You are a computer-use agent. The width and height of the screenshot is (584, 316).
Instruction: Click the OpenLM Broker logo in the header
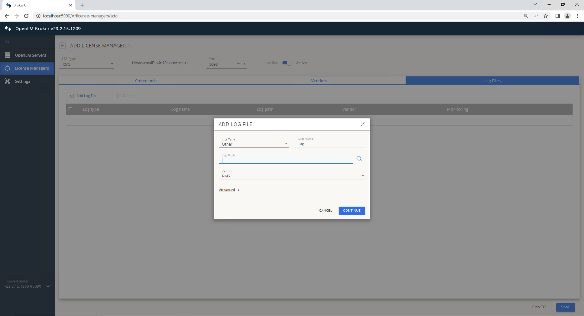[x=8, y=28]
